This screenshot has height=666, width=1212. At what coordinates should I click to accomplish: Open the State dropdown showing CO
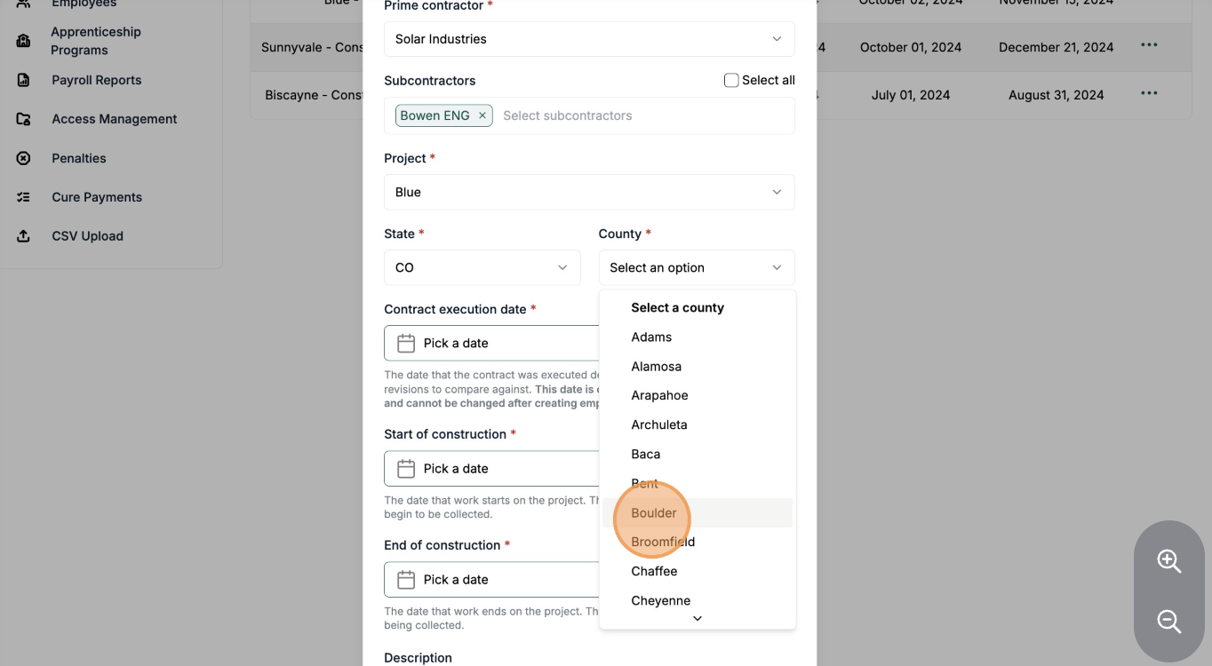[482, 267]
